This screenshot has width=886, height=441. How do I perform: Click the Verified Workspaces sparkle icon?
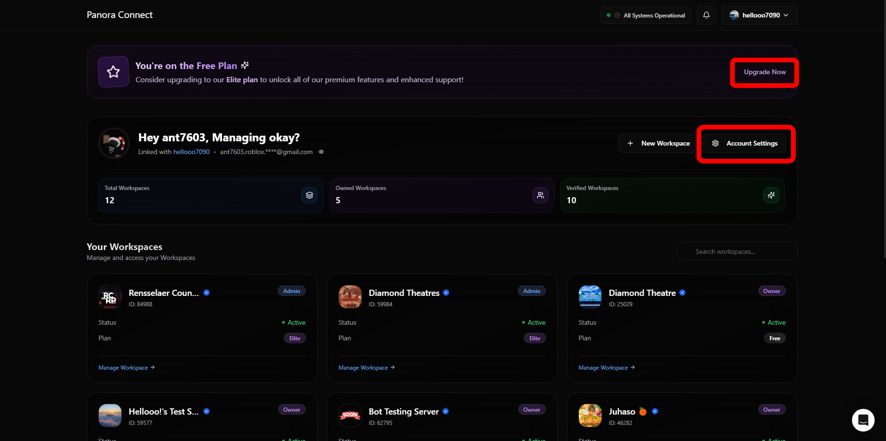click(771, 195)
